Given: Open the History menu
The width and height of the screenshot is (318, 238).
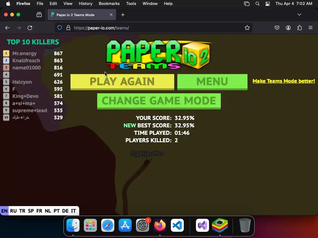Looking at the screenshot, I should [x=86, y=4].
